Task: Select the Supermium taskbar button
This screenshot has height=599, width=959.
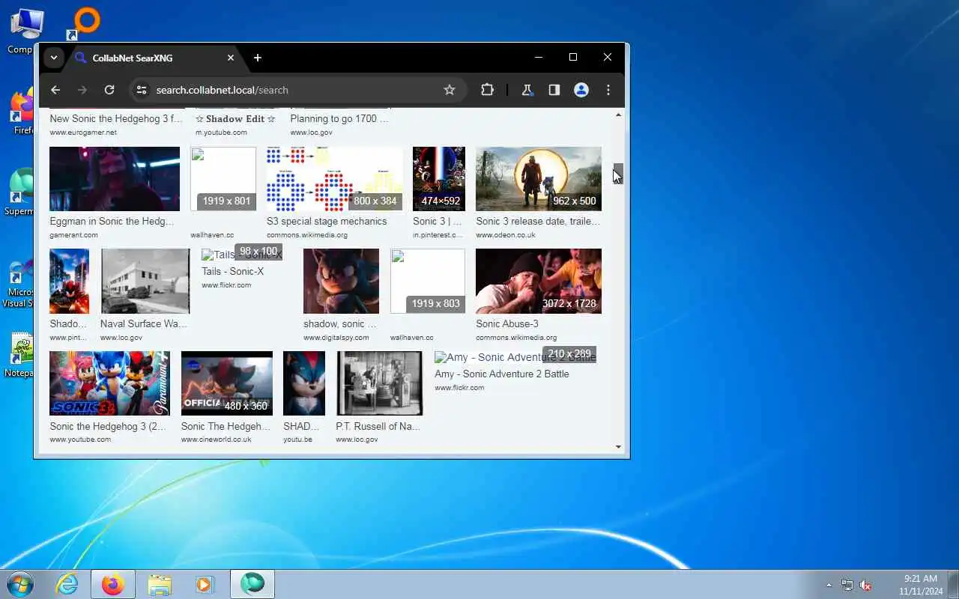Action: tap(252, 584)
